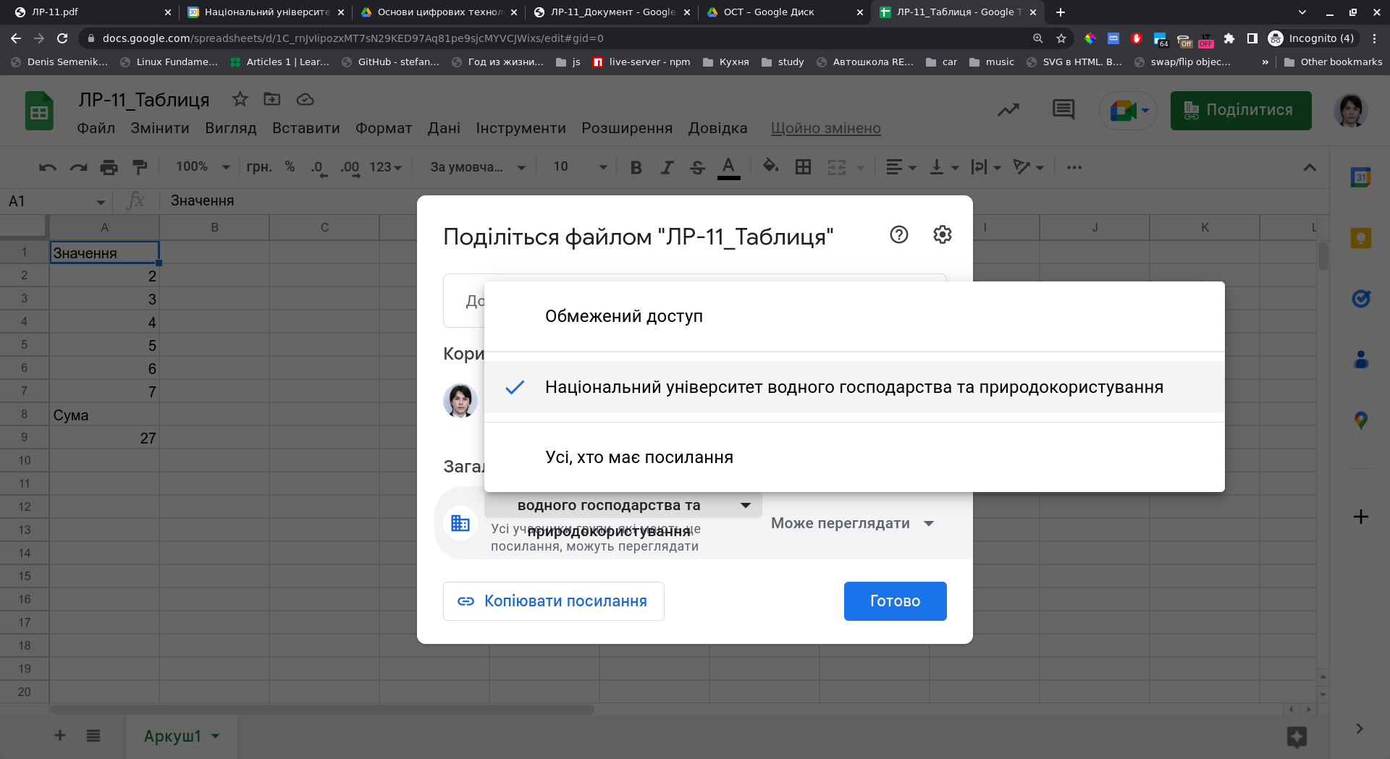
Task: Select Усі, хто має посилання option
Action: point(639,457)
